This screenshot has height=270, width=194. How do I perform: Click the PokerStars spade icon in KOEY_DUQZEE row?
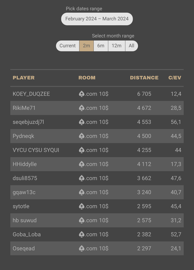pyautogui.click(x=82, y=94)
